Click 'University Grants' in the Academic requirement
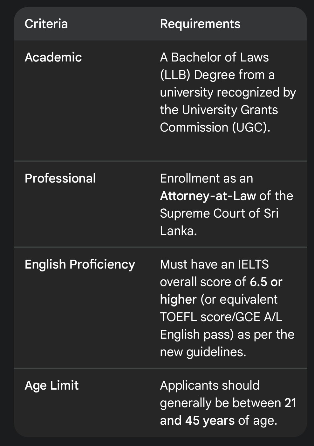The image size is (314, 446). tap(229, 110)
